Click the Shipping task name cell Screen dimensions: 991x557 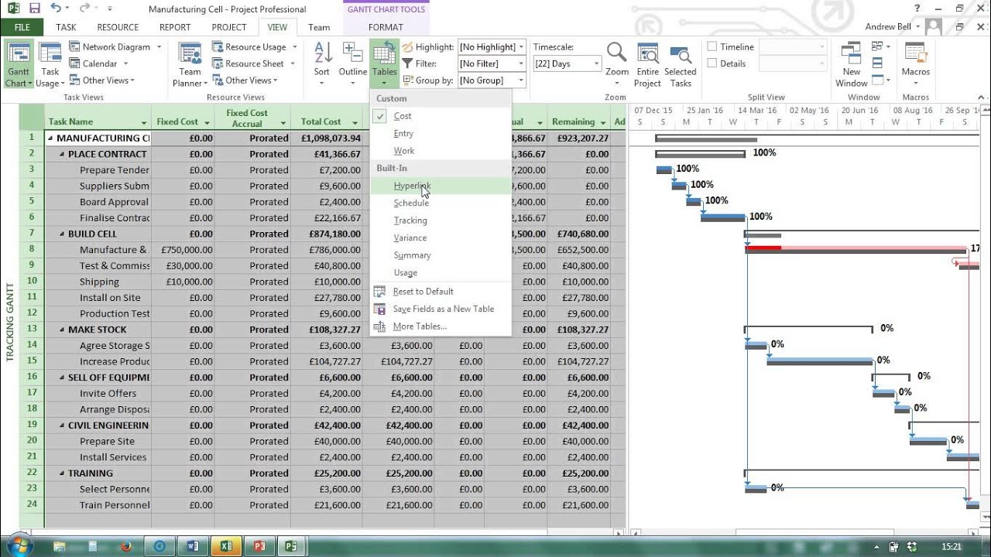pyautogui.click(x=98, y=282)
